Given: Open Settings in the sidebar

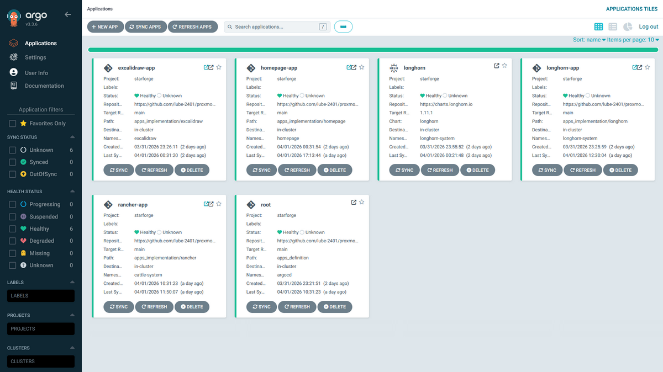Looking at the screenshot, I should tap(35, 57).
